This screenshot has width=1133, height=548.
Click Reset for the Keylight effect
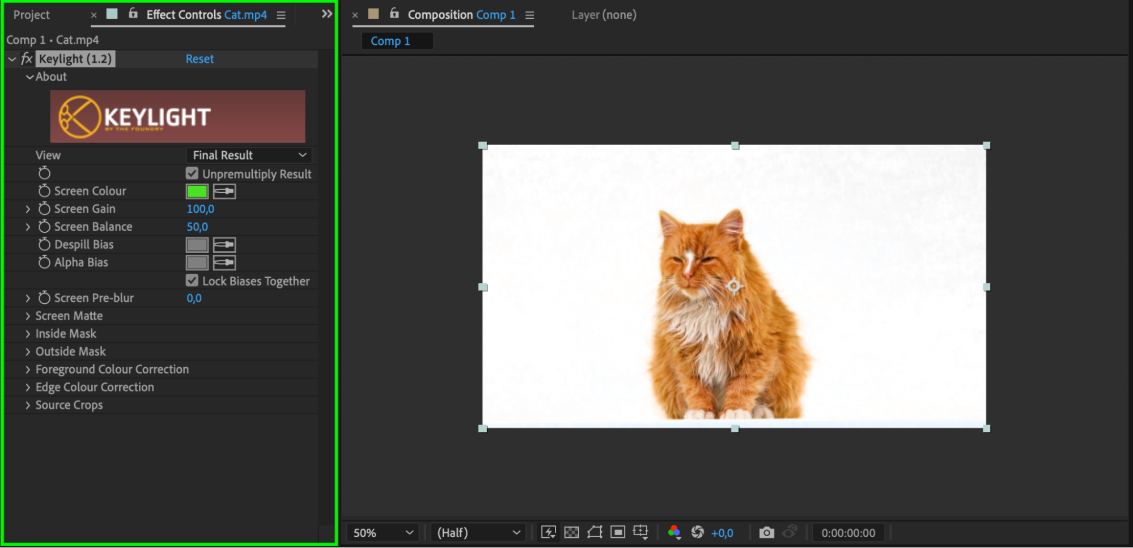pos(200,59)
